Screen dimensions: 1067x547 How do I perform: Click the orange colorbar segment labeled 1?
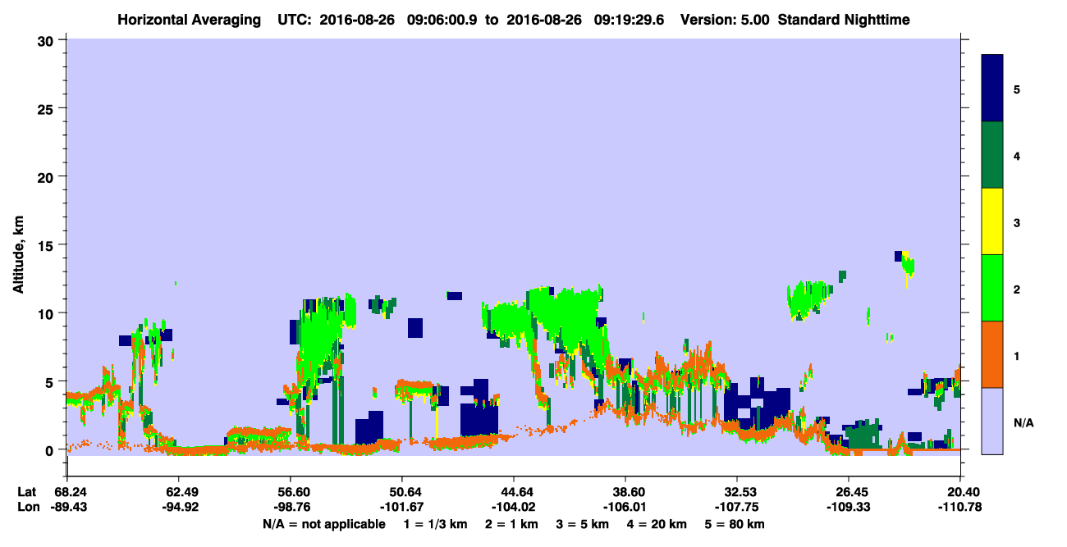click(992, 354)
